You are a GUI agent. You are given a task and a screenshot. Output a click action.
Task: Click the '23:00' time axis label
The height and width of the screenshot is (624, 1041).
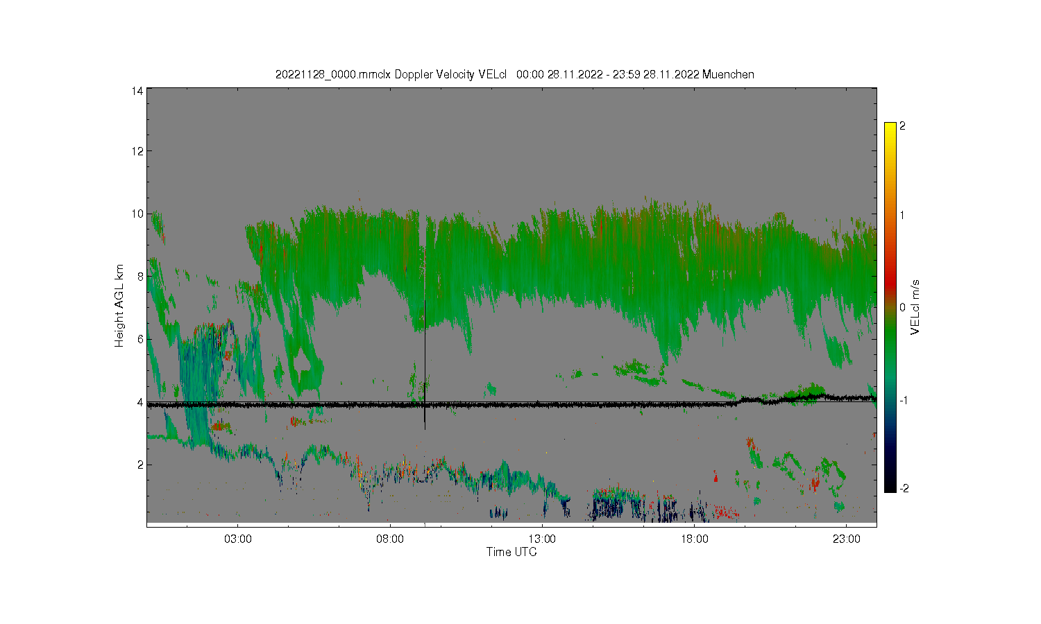click(x=846, y=539)
